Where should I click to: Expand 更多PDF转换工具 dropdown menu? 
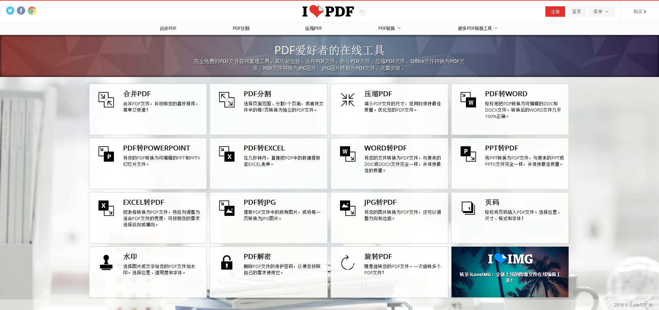click(478, 28)
